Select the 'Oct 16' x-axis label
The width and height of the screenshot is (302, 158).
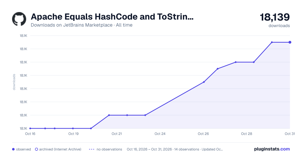[30, 134]
